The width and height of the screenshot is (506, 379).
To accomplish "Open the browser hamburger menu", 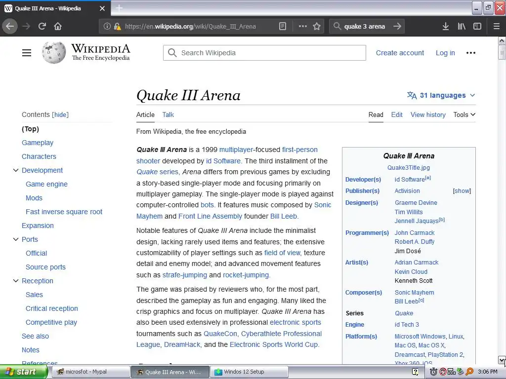I will (497, 26).
